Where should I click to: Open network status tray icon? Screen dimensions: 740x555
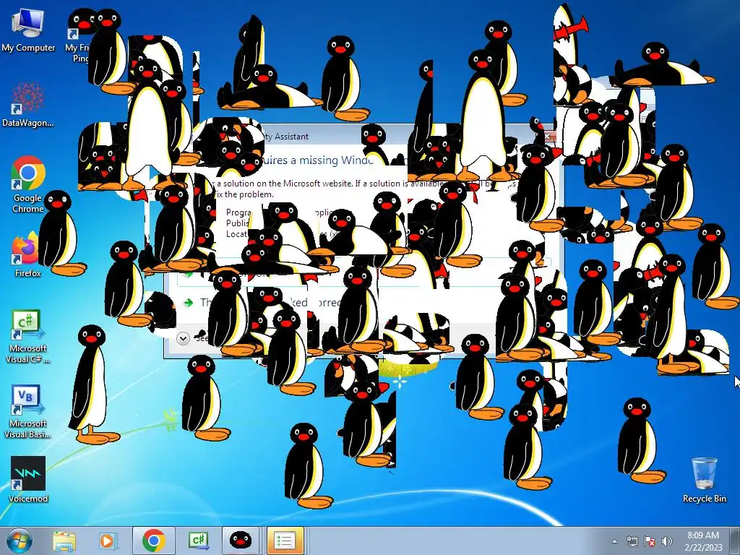(x=632, y=541)
